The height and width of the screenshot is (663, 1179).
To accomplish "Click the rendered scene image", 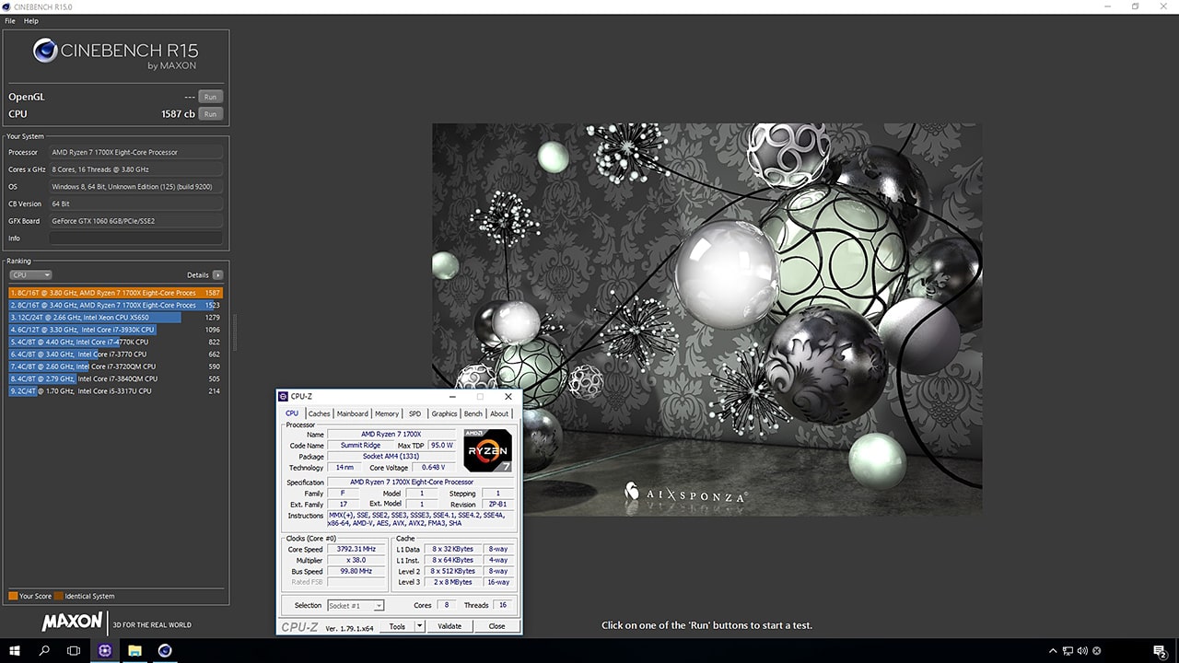I will click(707, 320).
